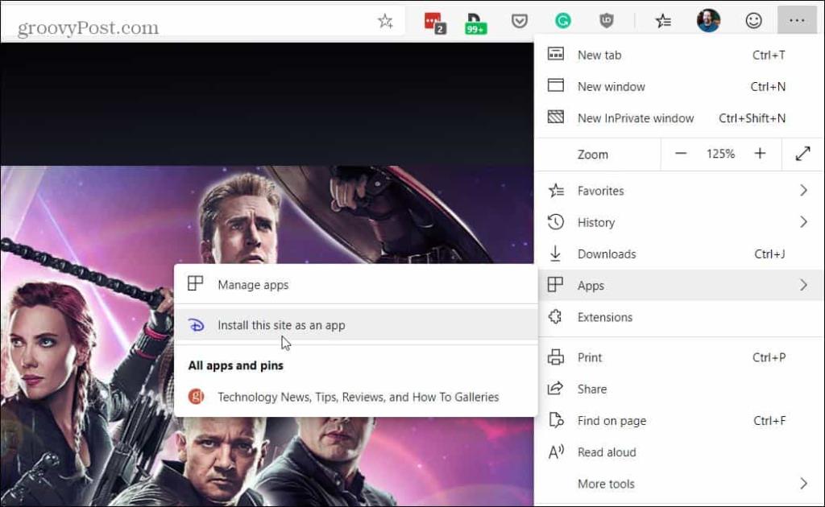825x507 pixels.
Task: Click the user profile avatar
Action: click(x=708, y=21)
